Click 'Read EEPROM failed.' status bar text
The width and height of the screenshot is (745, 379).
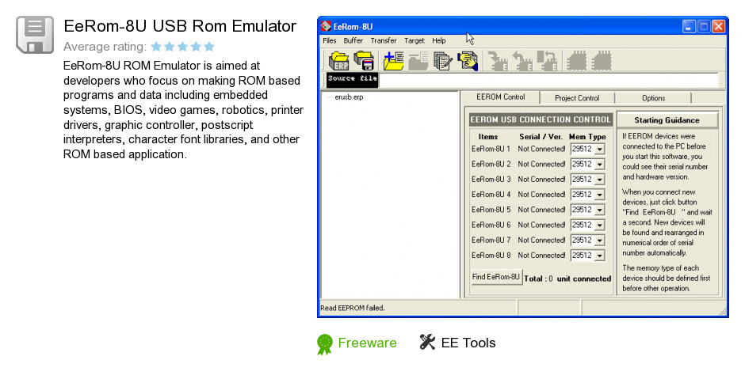coord(352,308)
